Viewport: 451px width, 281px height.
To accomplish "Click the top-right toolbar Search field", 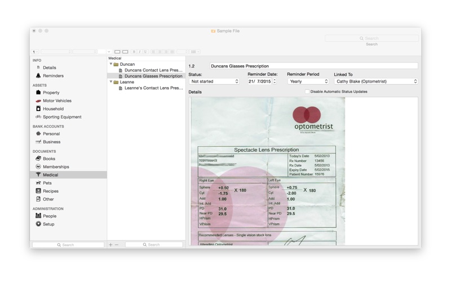I will coord(372,38).
